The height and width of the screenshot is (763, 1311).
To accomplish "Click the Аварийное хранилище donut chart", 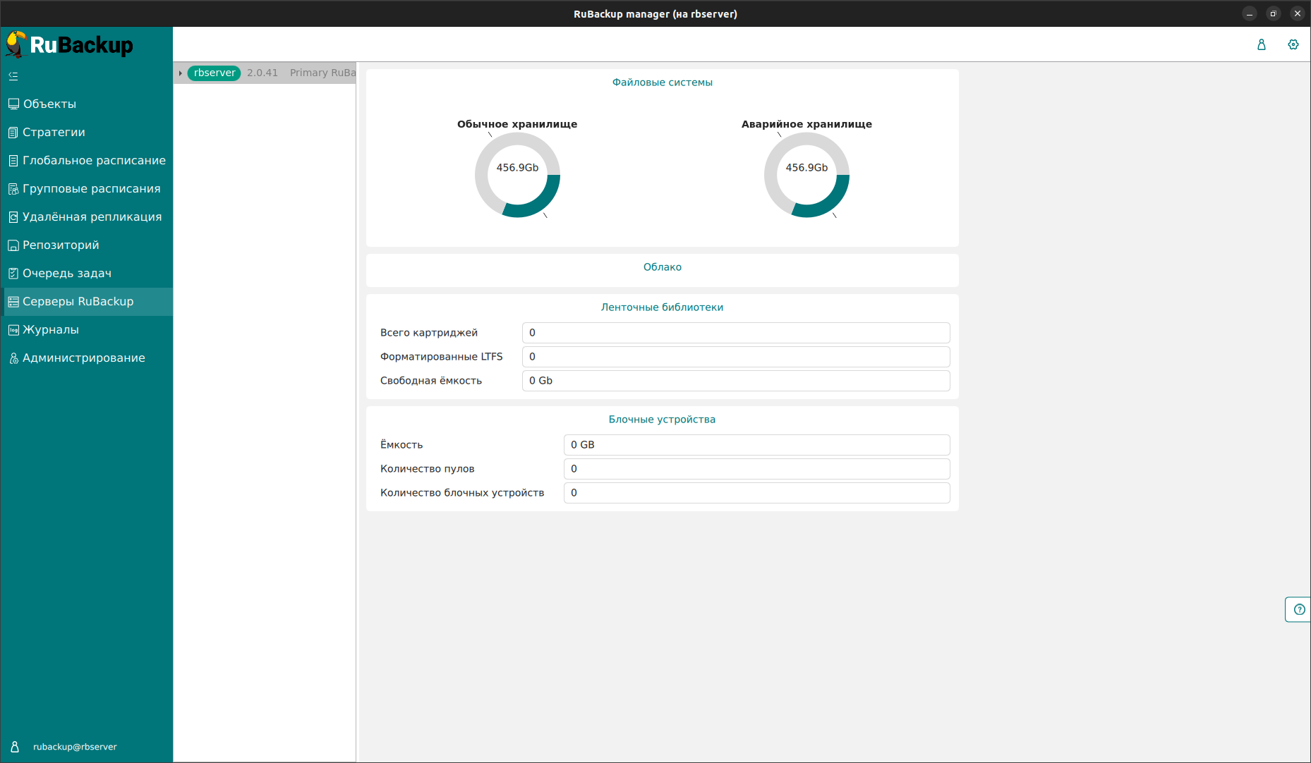I will tap(806, 175).
